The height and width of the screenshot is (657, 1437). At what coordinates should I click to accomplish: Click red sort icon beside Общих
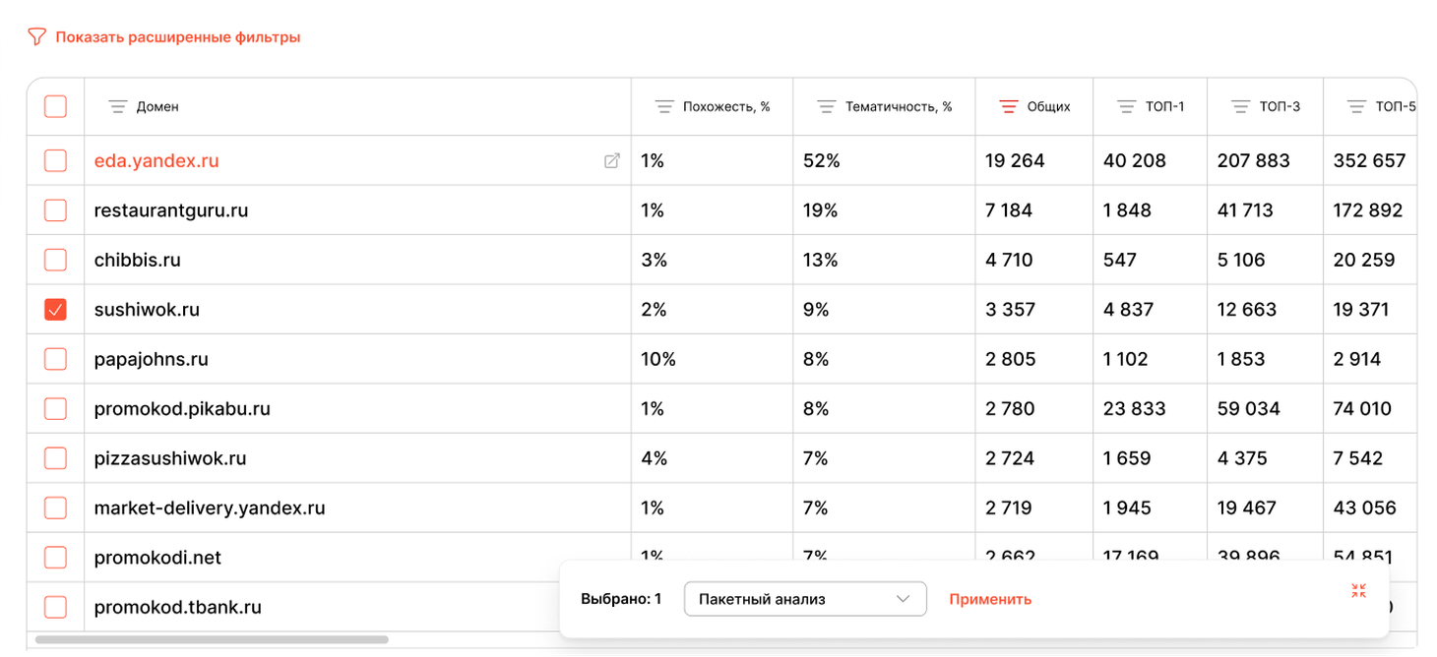(1009, 106)
